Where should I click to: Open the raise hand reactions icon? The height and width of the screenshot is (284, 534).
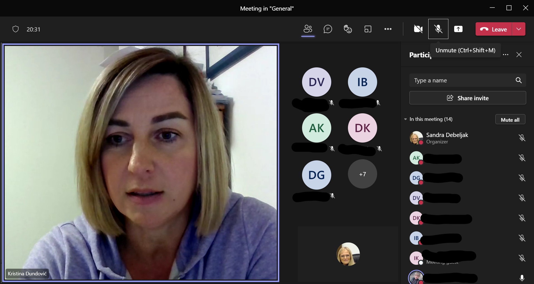pyautogui.click(x=348, y=29)
